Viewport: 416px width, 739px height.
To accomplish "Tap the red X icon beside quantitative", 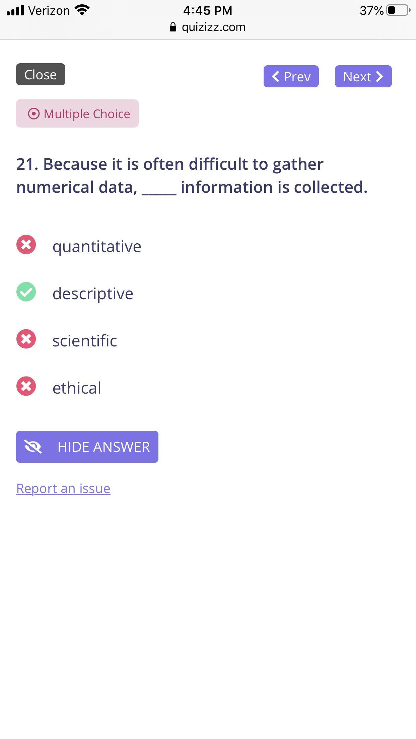I will (x=26, y=245).
